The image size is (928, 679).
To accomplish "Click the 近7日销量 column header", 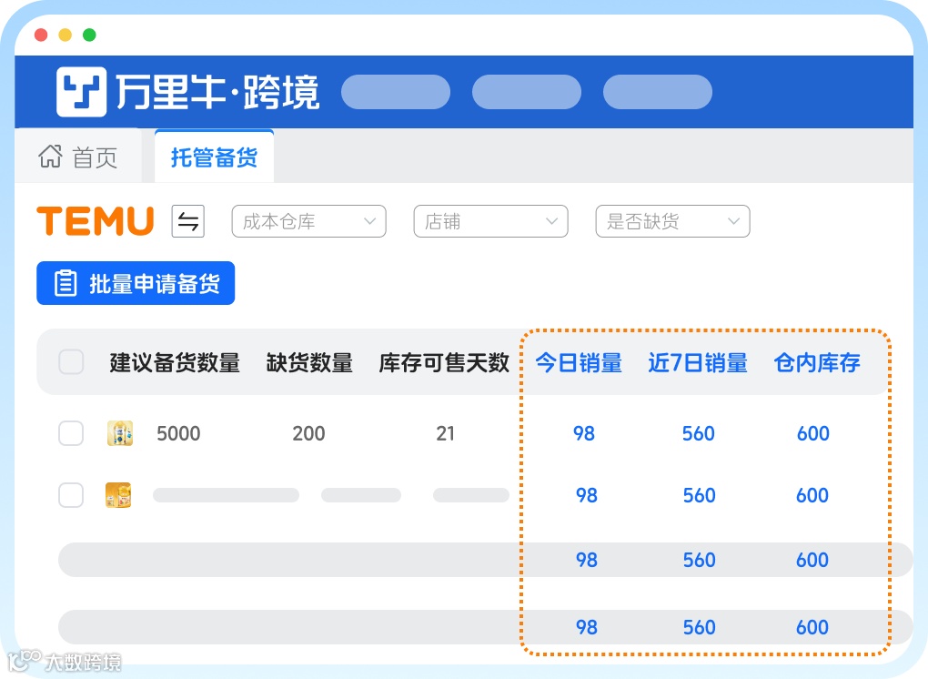I will coord(698,362).
